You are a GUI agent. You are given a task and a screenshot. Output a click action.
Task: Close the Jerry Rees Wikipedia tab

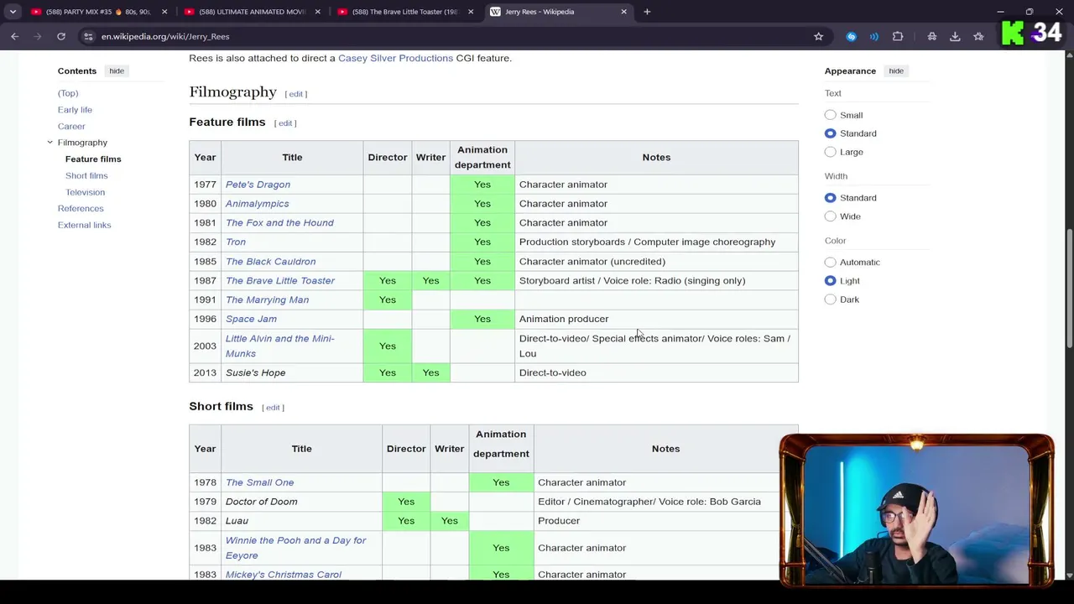pyautogui.click(x=623, y=12)
